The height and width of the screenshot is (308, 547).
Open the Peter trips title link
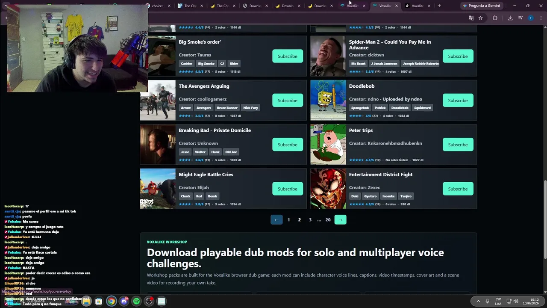click(361, 130)
